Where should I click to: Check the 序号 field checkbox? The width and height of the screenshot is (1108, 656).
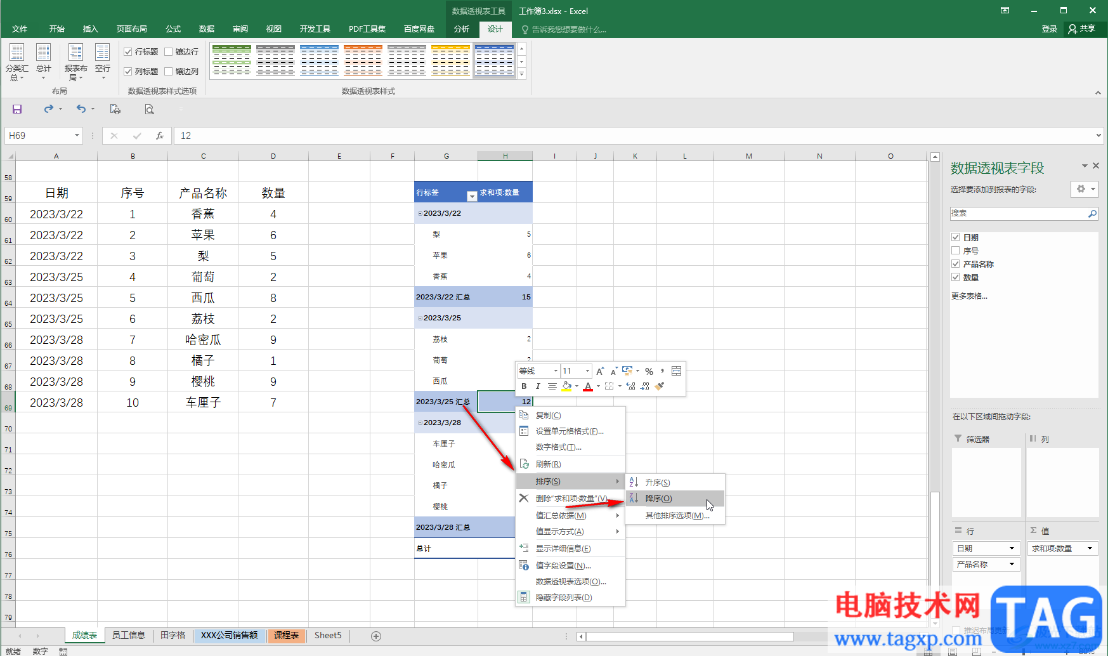956,251
